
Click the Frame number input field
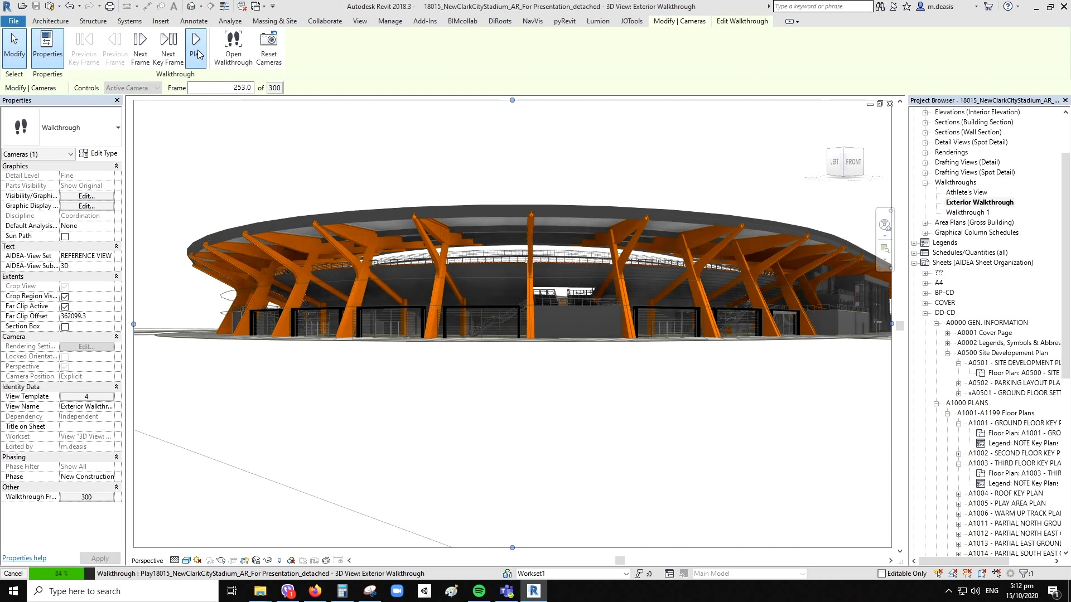point(220,88)
